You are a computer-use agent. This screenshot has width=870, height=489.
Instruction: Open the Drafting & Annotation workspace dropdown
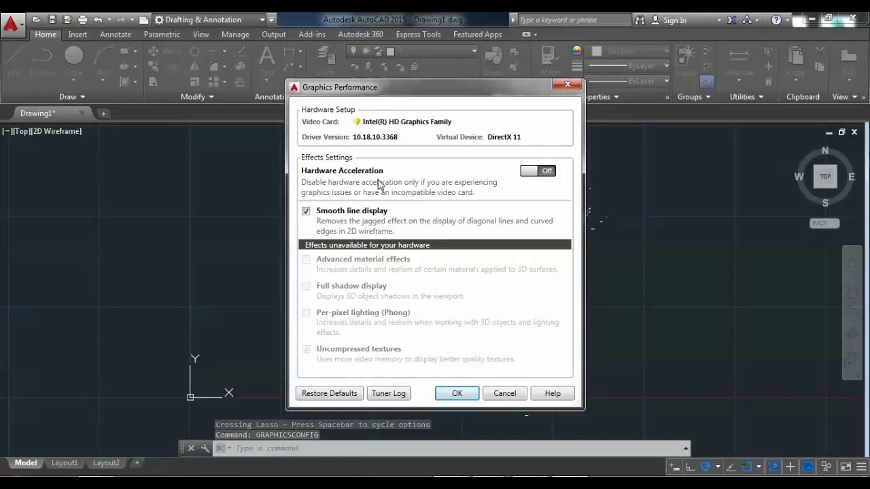pos(209,20)
